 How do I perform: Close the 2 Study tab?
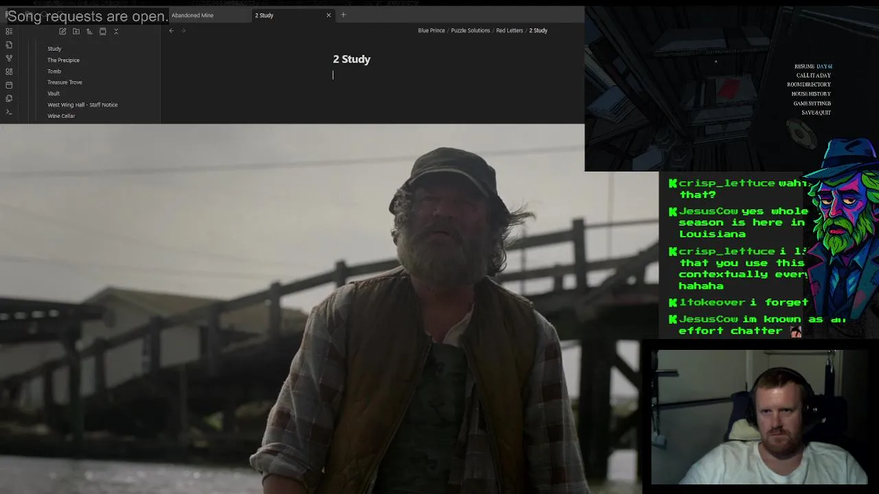point(328,15)
